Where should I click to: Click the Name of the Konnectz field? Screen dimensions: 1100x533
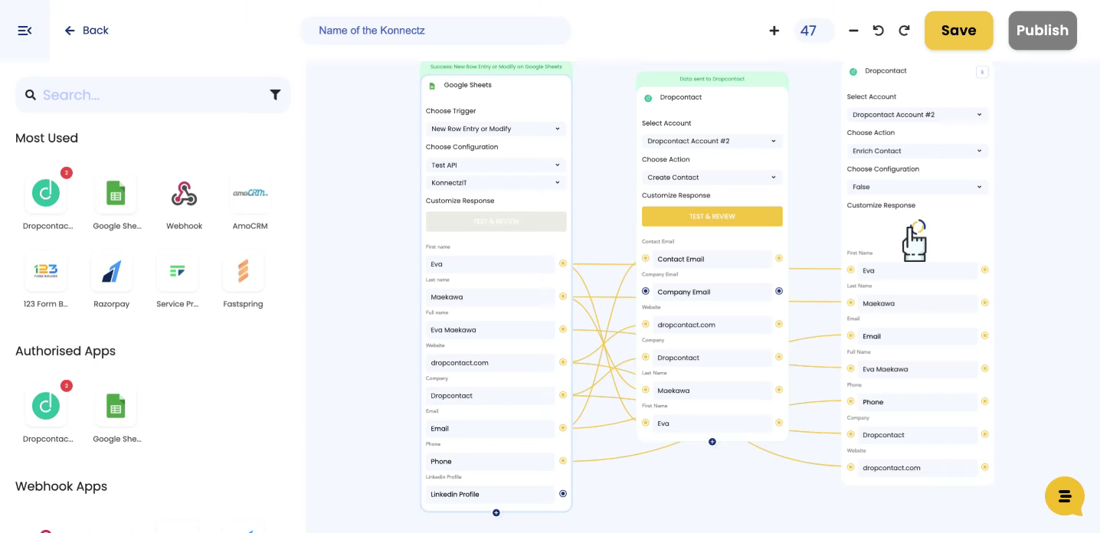436,31
